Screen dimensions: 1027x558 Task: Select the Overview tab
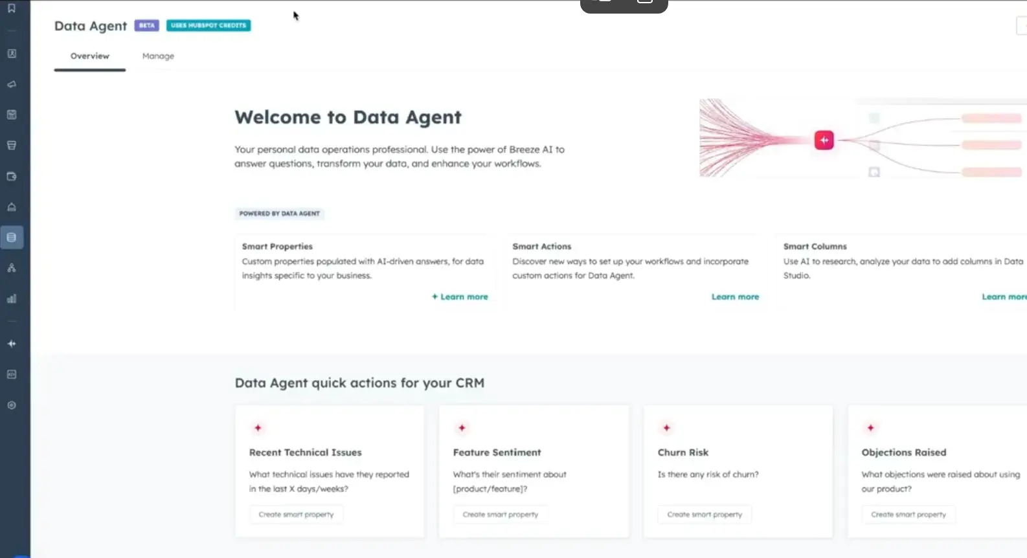click(x=90, y=56)
